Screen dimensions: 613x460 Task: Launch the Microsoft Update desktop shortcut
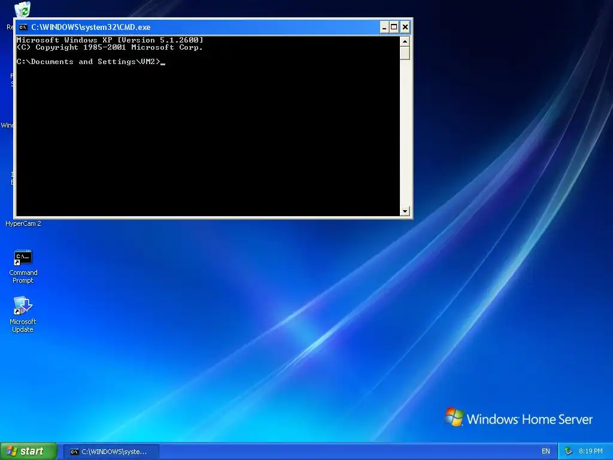pos(23,314)
